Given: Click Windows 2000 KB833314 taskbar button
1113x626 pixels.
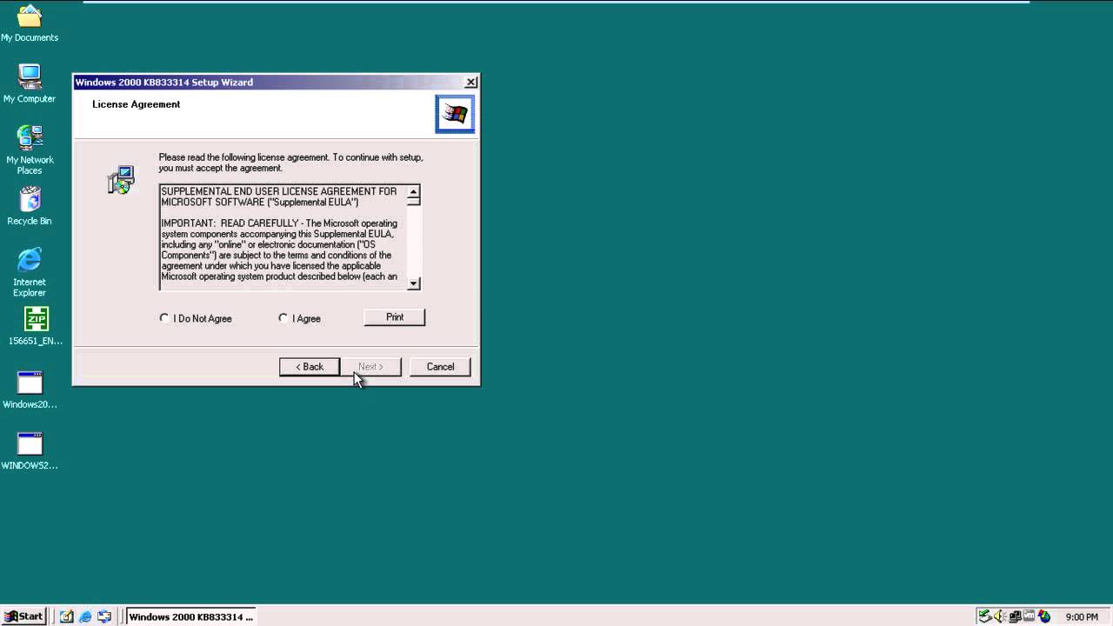Looking at the screenshot, I should (x=190, y=616).
